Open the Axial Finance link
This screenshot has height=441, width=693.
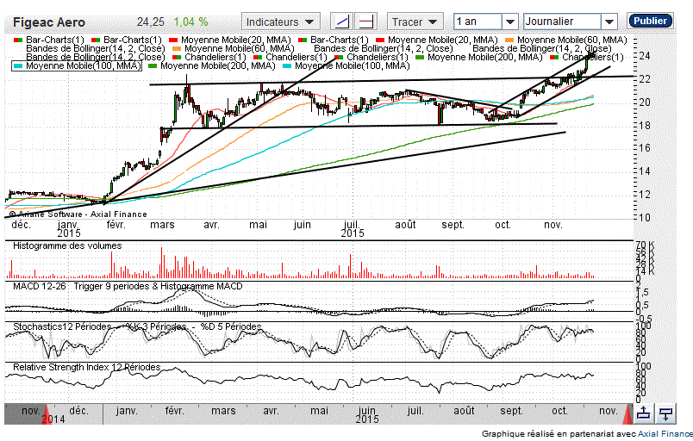pyautogui.click(x=665, y=434)
